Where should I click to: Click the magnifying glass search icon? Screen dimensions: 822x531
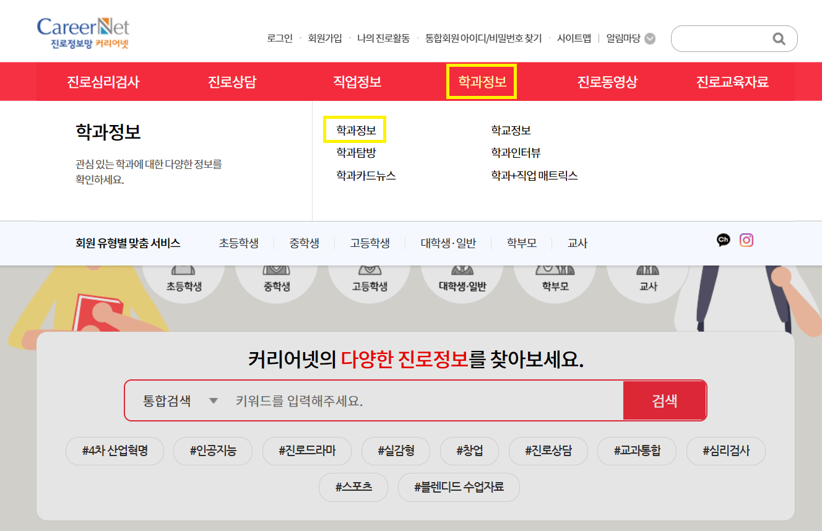(779, 38)
